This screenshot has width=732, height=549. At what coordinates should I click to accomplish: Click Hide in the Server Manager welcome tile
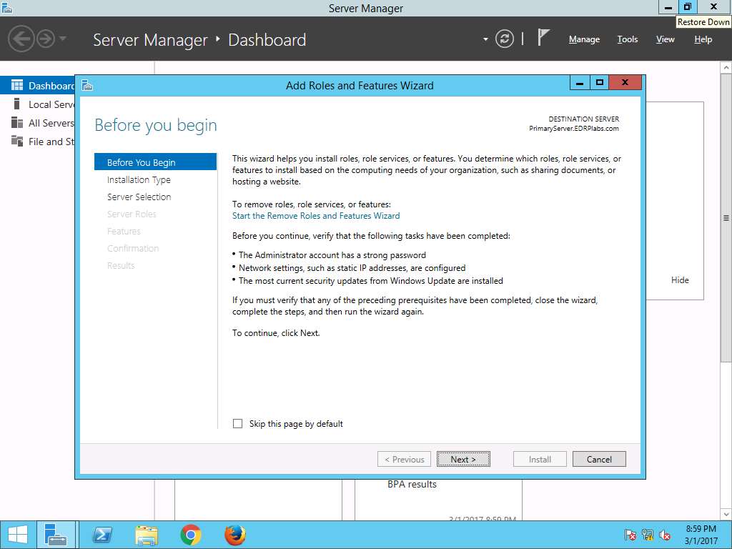click(680, 280)
